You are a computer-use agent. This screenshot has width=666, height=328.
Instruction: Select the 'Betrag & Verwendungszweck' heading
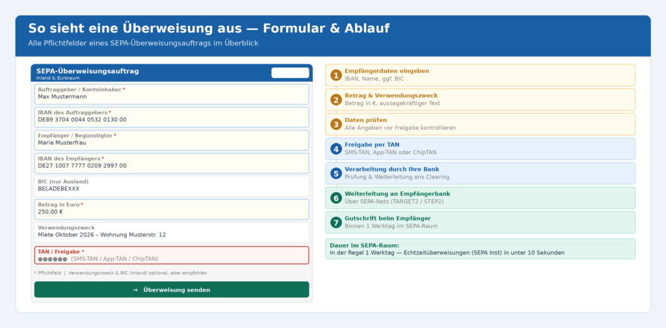click(x=391, y=95)
